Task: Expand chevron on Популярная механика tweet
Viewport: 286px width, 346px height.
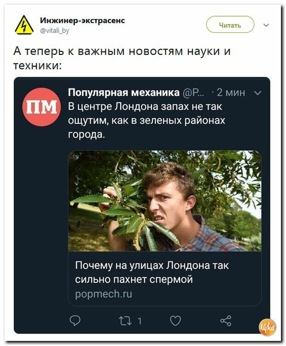Action: click(x=257, y=93)
